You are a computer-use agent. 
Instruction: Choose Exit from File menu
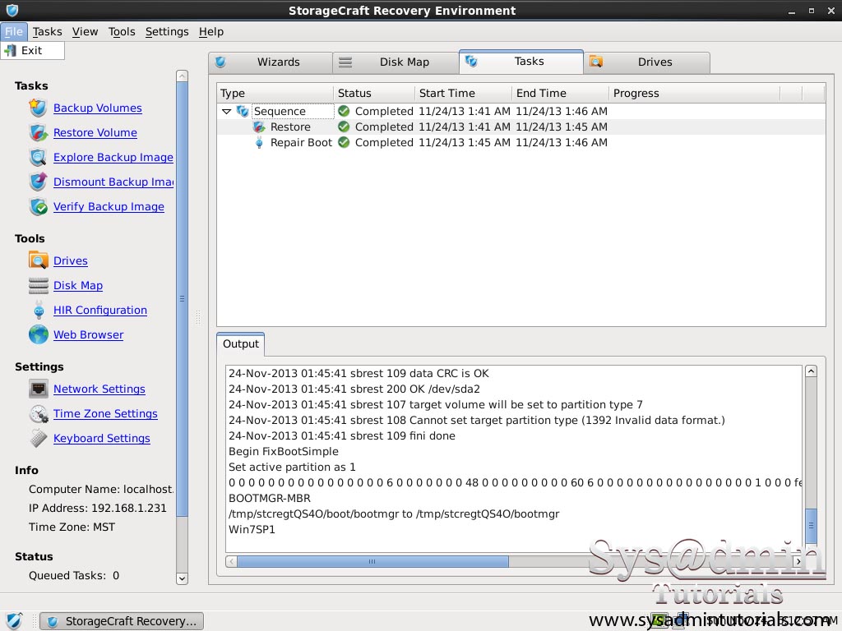[32, 50]
